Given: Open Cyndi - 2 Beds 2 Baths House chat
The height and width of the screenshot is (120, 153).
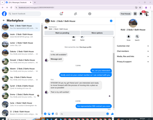Looking at the screenshot, I should pos(21,87).
